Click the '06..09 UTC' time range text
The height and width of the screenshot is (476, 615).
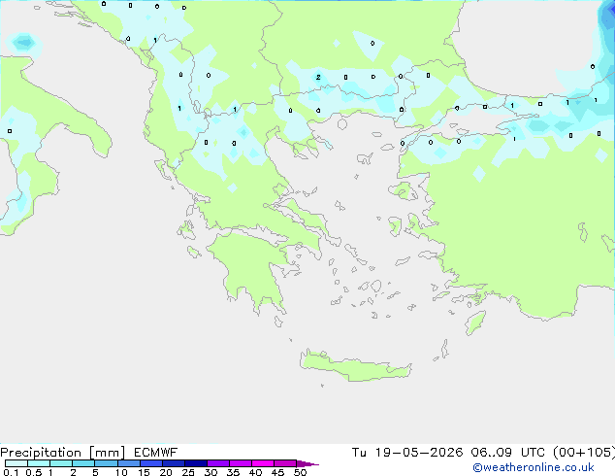[x=508, y=453]
